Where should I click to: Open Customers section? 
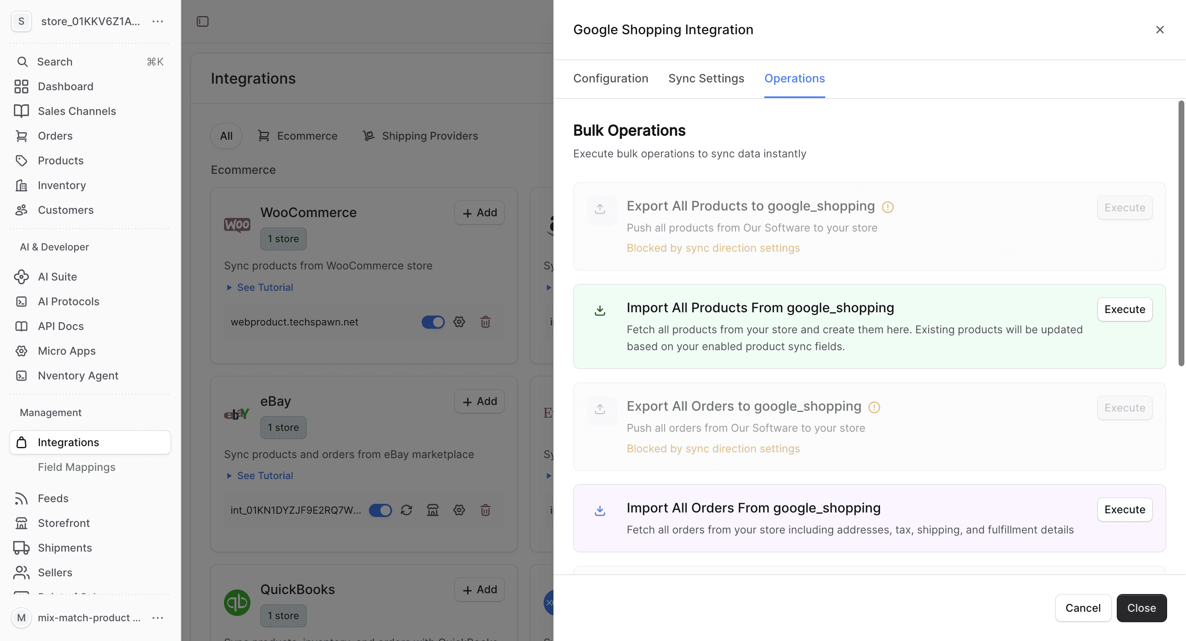click(90, 210)
